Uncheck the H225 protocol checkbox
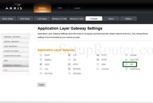Screen dimensions: 153x103 tap(41, 64)
